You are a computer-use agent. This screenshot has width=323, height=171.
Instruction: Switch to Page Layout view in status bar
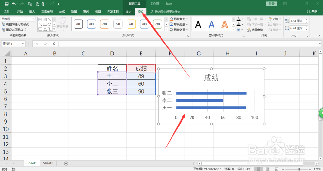(267, 169)
